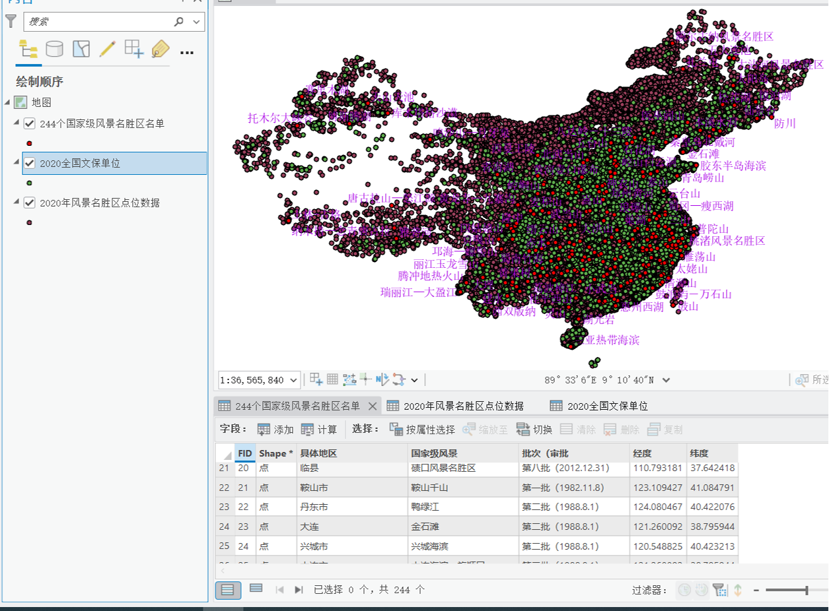Open 按属性选择 select by attributes
The width and height of the screenshot is (829, 611).
[x=423, y=430]
